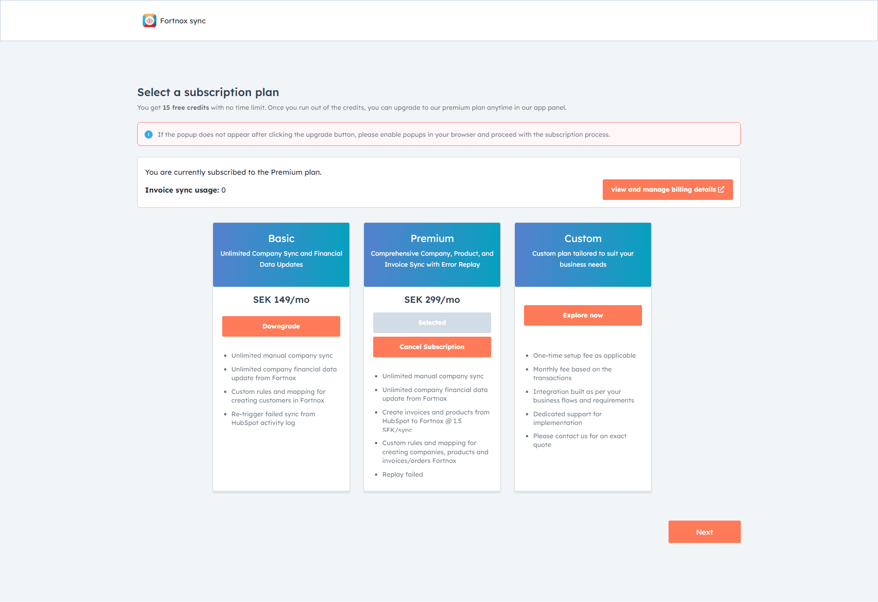Click the Cancel Subscription button
The height and width of the screenshot is (602, 878).
(x=432, y=346)
